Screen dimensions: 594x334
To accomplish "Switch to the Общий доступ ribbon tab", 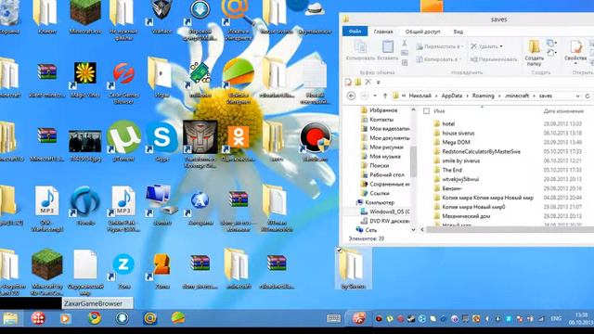I will coord(423,32).
